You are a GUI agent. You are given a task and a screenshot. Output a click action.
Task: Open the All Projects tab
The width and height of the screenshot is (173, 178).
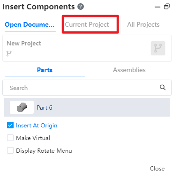pyautogui.click(x=143, y=24)
